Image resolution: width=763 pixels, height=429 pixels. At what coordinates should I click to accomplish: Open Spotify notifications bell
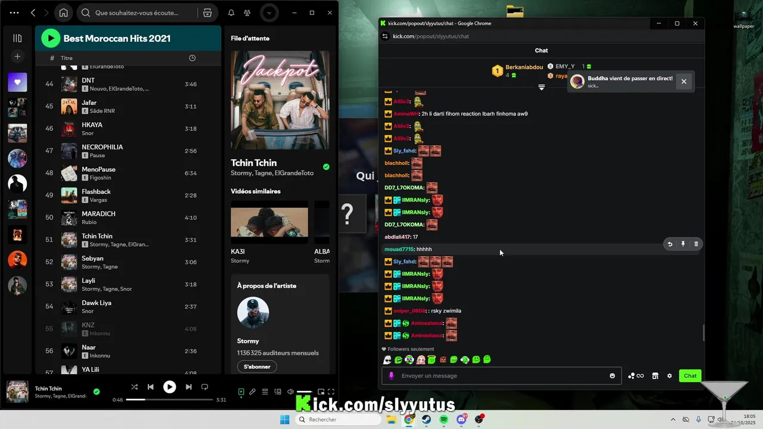231,13
